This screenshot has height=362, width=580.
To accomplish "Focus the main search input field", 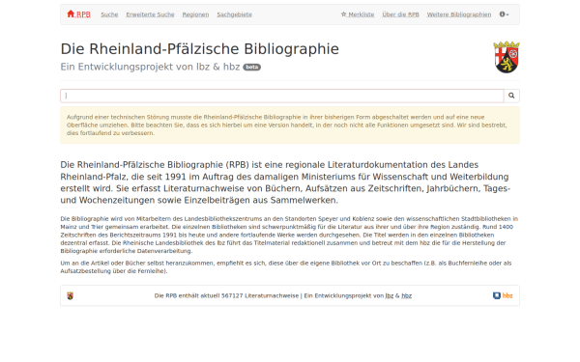I will [x=282, y=96].
